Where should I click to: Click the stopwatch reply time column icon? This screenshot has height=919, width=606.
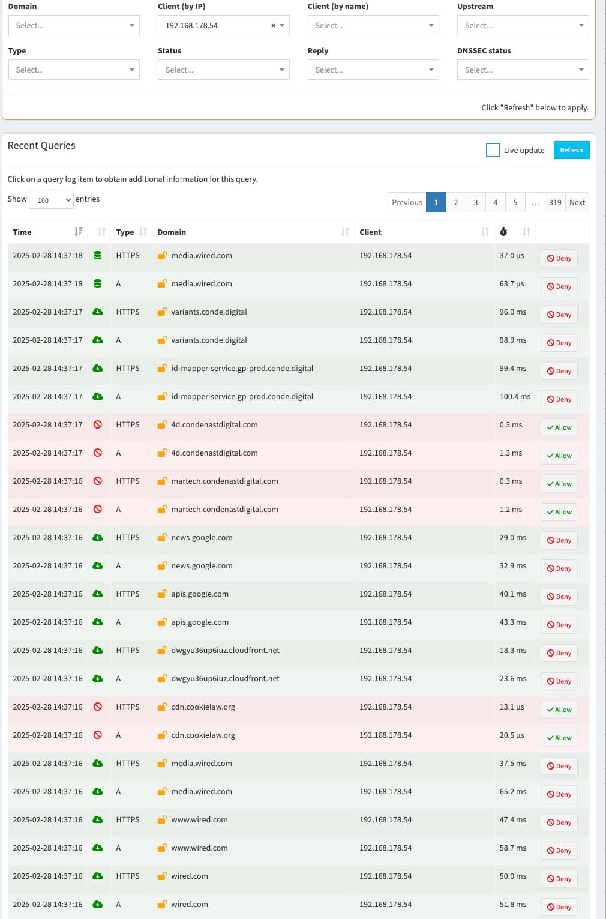503,232
